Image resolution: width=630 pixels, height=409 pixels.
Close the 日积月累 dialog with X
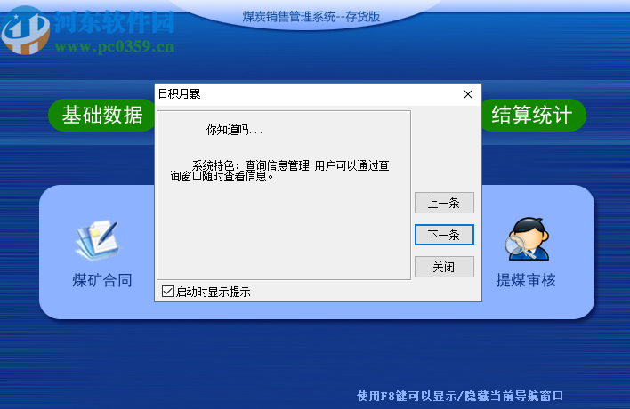(468, 94)
